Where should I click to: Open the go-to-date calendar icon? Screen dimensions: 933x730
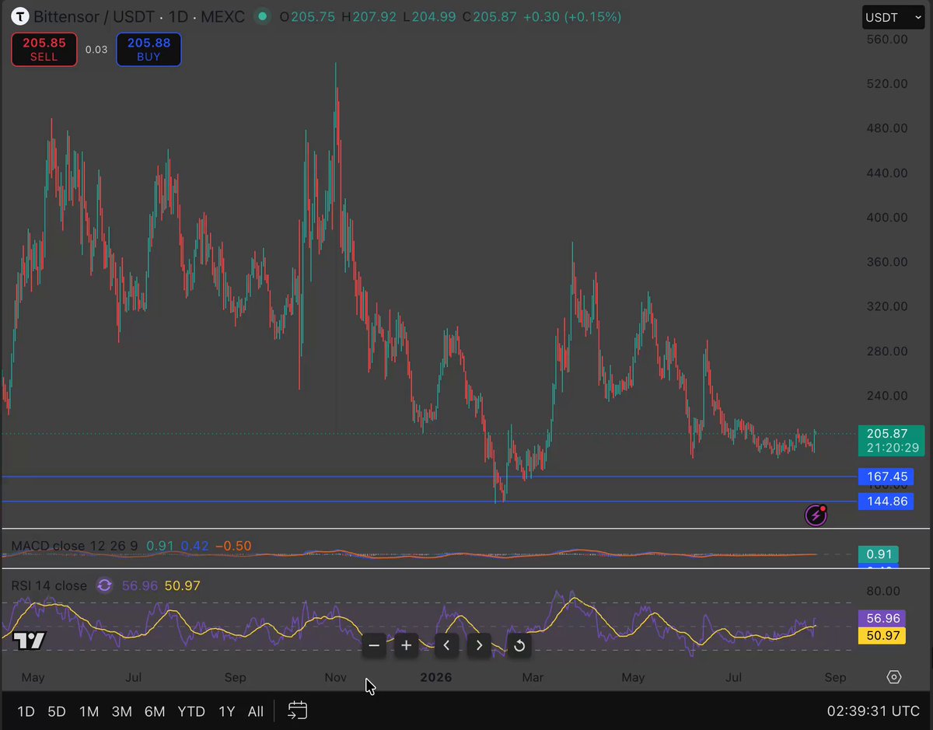(298, 710)
